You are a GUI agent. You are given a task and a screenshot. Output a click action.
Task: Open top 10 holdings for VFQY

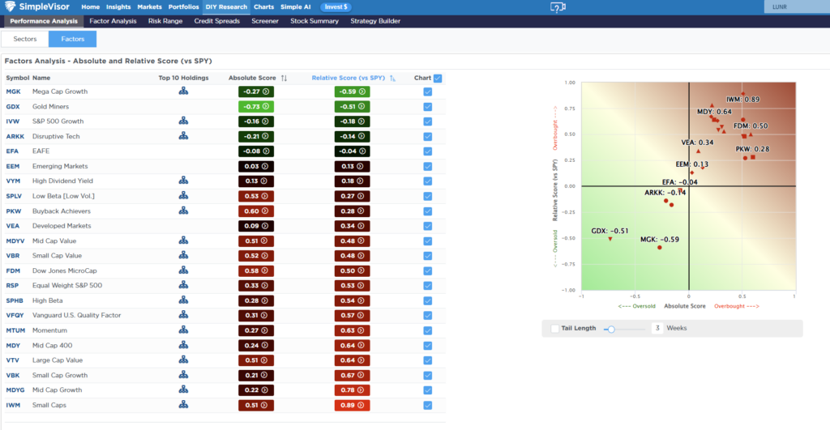(x=183, y=315)
